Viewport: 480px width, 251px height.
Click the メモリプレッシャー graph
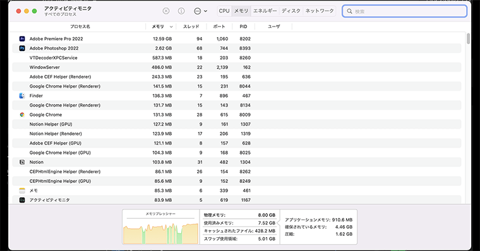click(x=160, y=227)
